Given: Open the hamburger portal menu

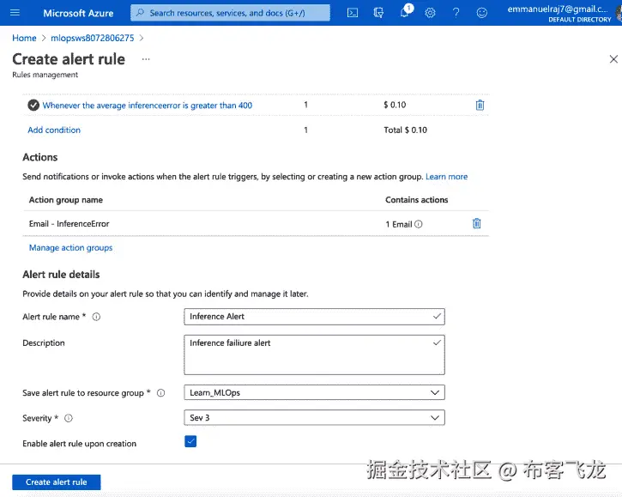Looking at the screenshot, I should pos(15,13).
